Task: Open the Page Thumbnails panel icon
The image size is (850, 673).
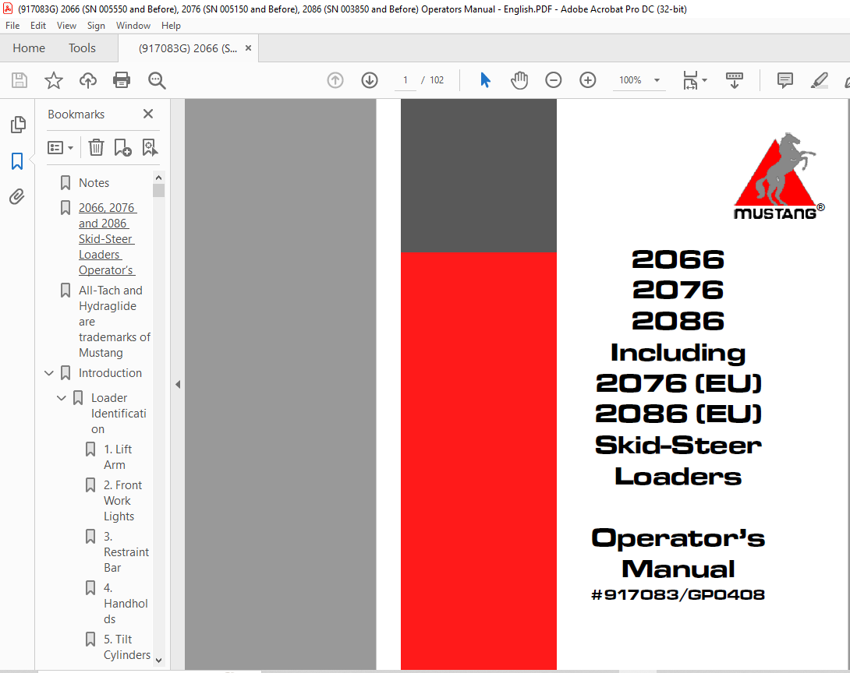Action: [18, 125]
